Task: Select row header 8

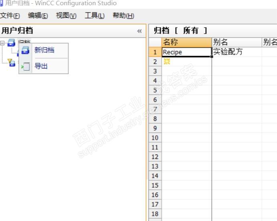Action: coord(155,119)
